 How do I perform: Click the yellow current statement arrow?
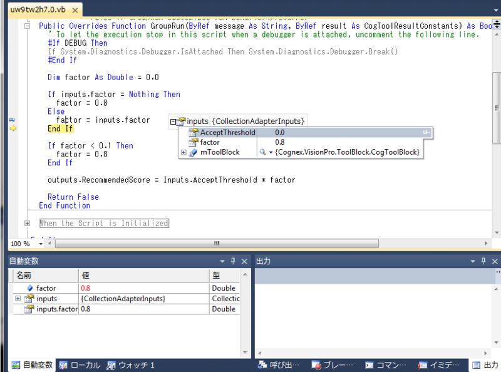pyautogui.click(x=13, y=128)
